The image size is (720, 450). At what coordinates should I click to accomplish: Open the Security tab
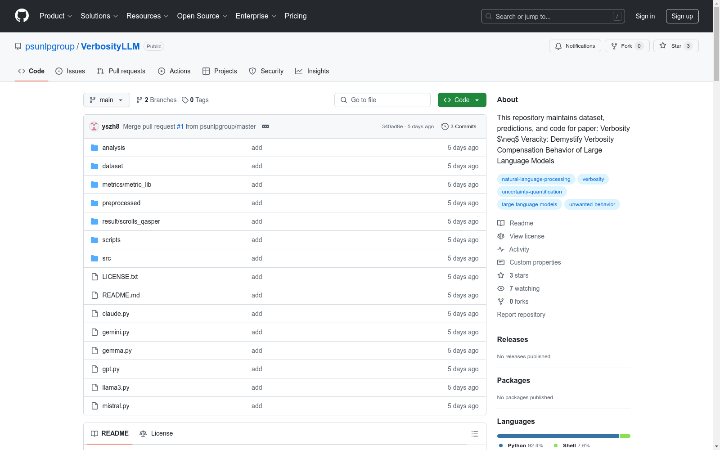(x=266, y=71)
